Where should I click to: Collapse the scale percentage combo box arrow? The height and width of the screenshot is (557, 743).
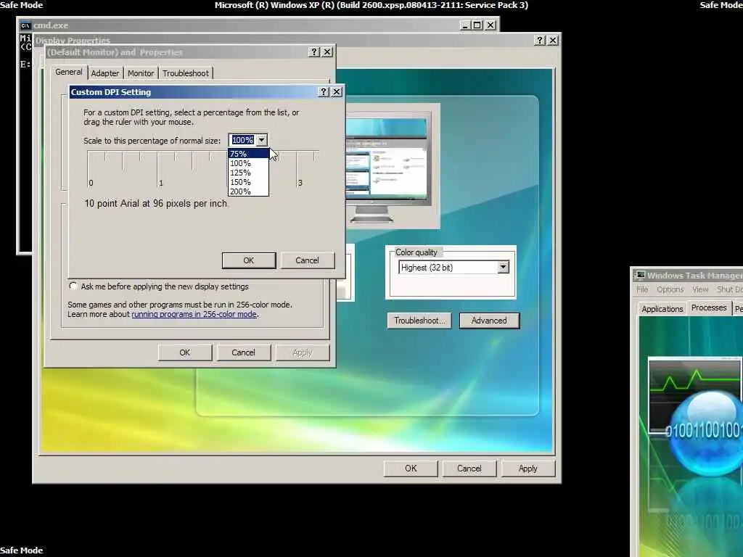(x=261, y=140)
